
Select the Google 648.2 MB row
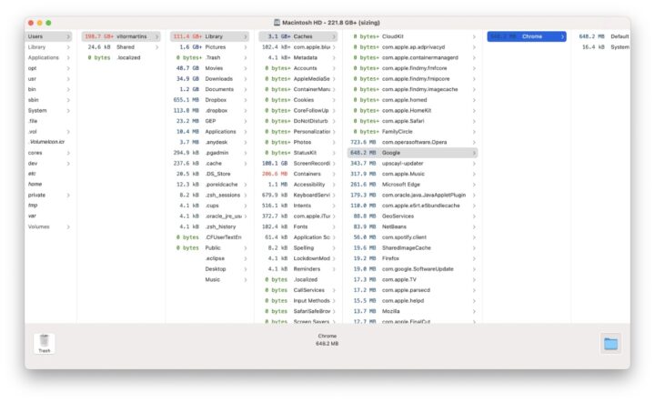(x=413, y=153)
